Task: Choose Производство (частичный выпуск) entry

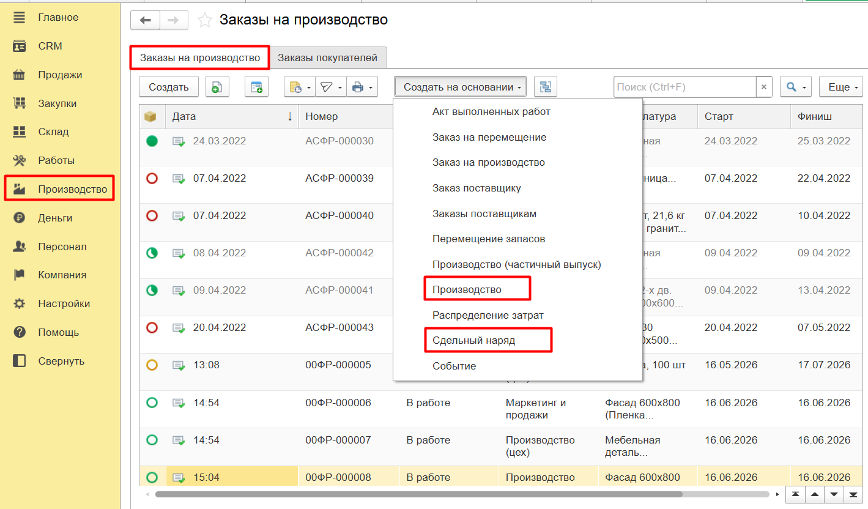Action: pyautogui.click(x=517, y=264)
